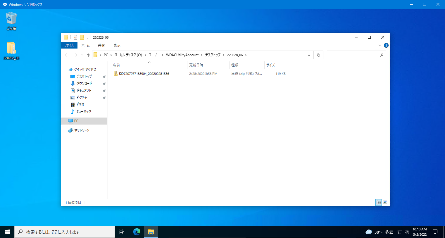Image resolution: width=445 pixels, height=238 pixels.
Task: Switch to Large icons view layout
Action: coord(385,202)
